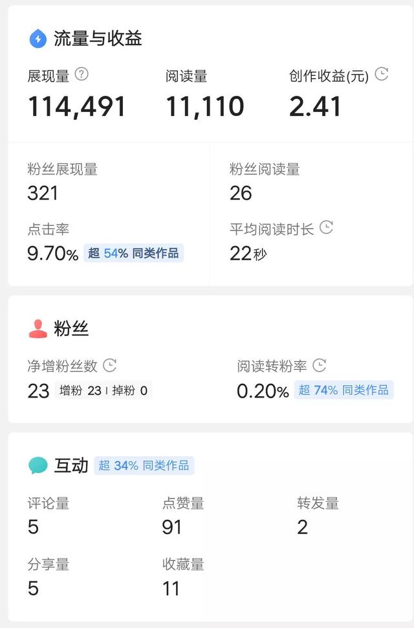Click the 点赞量 count 91
The image size is (414, 628).
(172, 527)
